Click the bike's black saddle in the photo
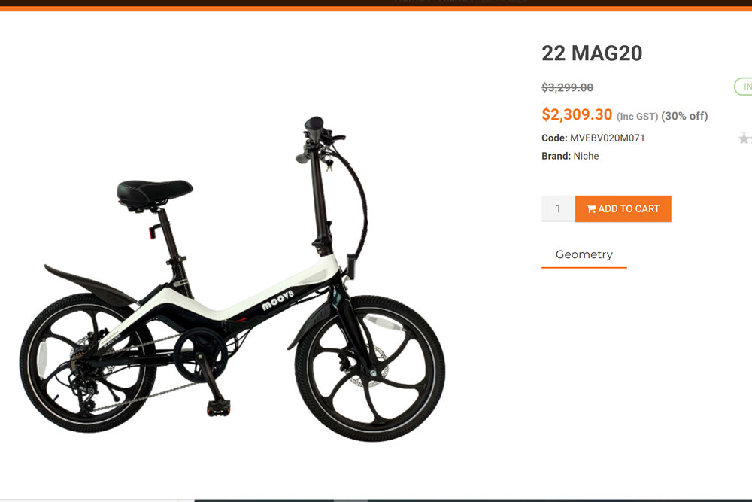Image resolution: width=752 pixels, height=502 pixels. (x=154, y=191)
